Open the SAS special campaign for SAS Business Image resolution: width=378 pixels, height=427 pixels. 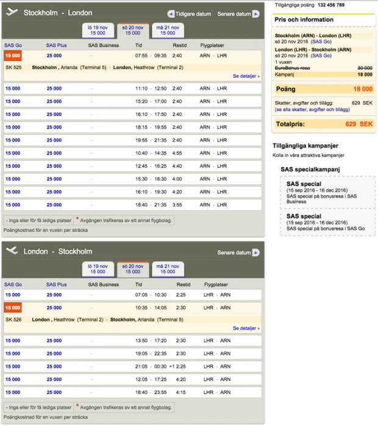[327, 192]
